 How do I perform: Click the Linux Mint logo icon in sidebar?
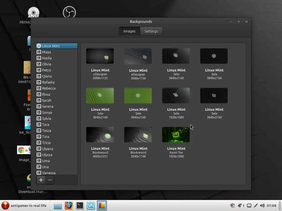(39, 46)
